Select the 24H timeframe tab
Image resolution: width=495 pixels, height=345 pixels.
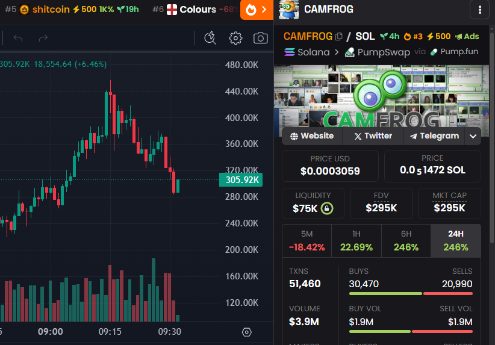[456, 241]
